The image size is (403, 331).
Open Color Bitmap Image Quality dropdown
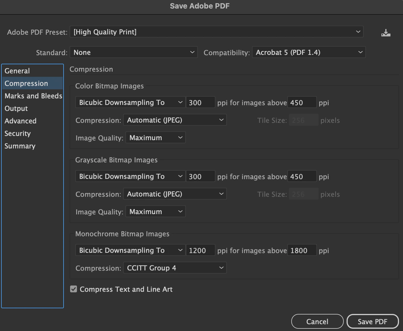[156, 138]
